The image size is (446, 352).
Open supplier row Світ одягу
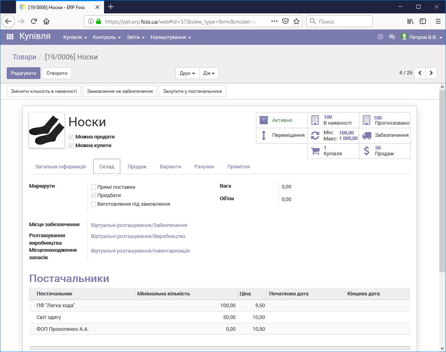point(219,317)
